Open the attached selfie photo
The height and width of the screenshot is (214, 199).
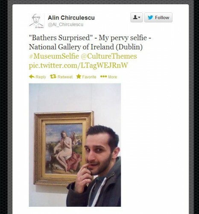pos(75,145)
